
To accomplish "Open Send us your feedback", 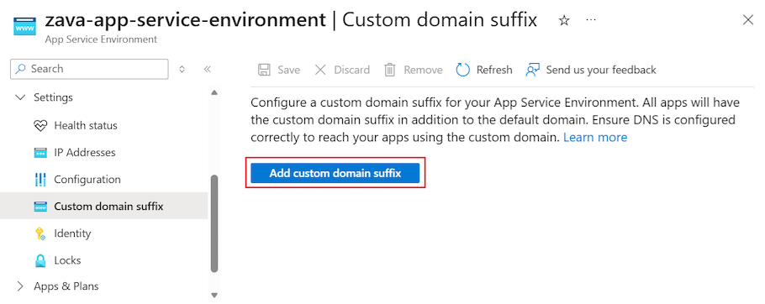I will (x=601, y=70).
